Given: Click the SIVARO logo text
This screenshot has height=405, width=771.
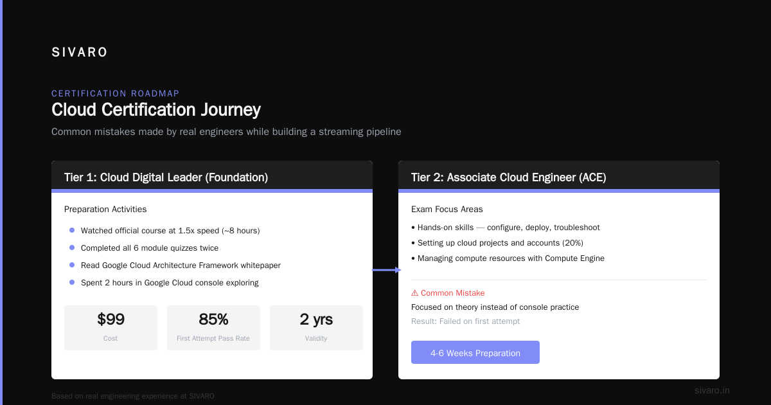Looking at the screenshot, I should (x=80, y=53).
